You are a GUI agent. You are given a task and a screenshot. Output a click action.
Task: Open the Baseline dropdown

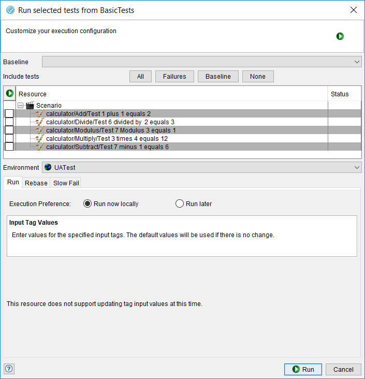(x=201, y=62)
